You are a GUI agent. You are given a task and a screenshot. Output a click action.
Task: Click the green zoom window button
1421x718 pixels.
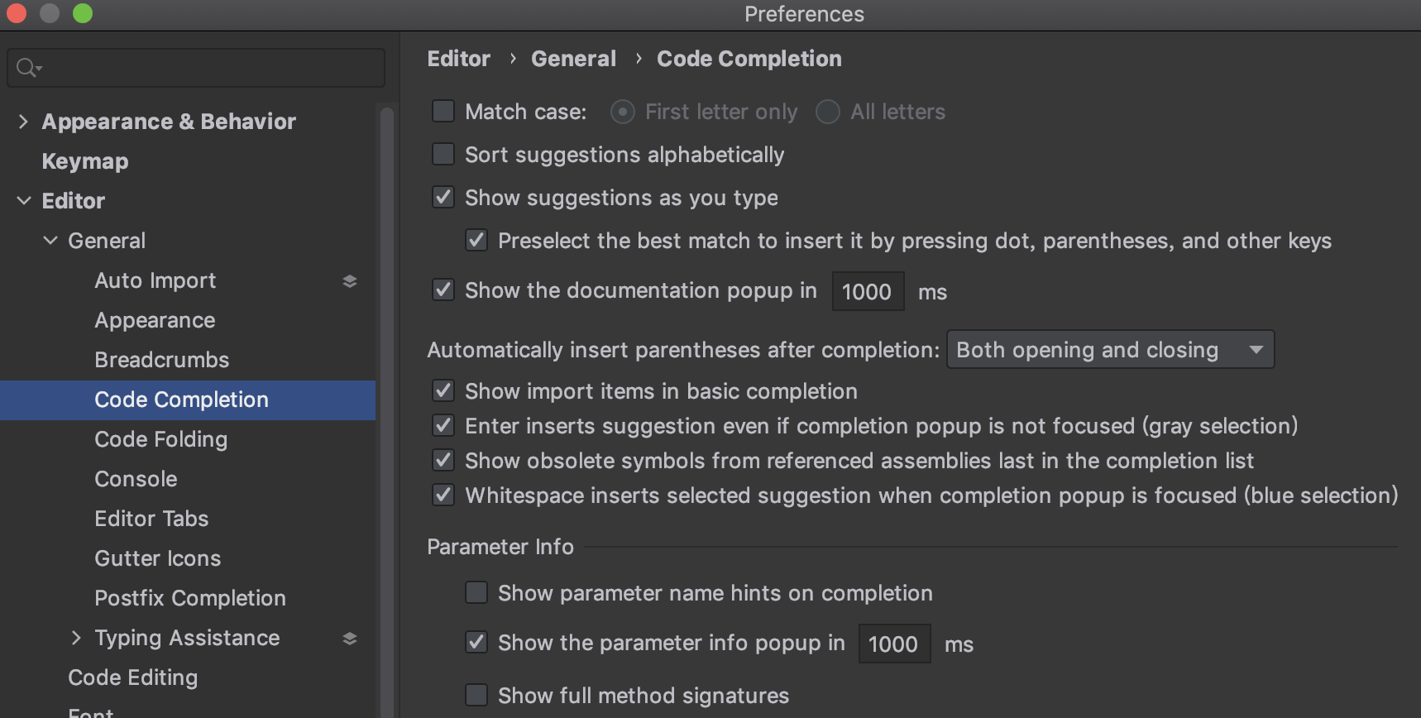[x=83, y=14]
